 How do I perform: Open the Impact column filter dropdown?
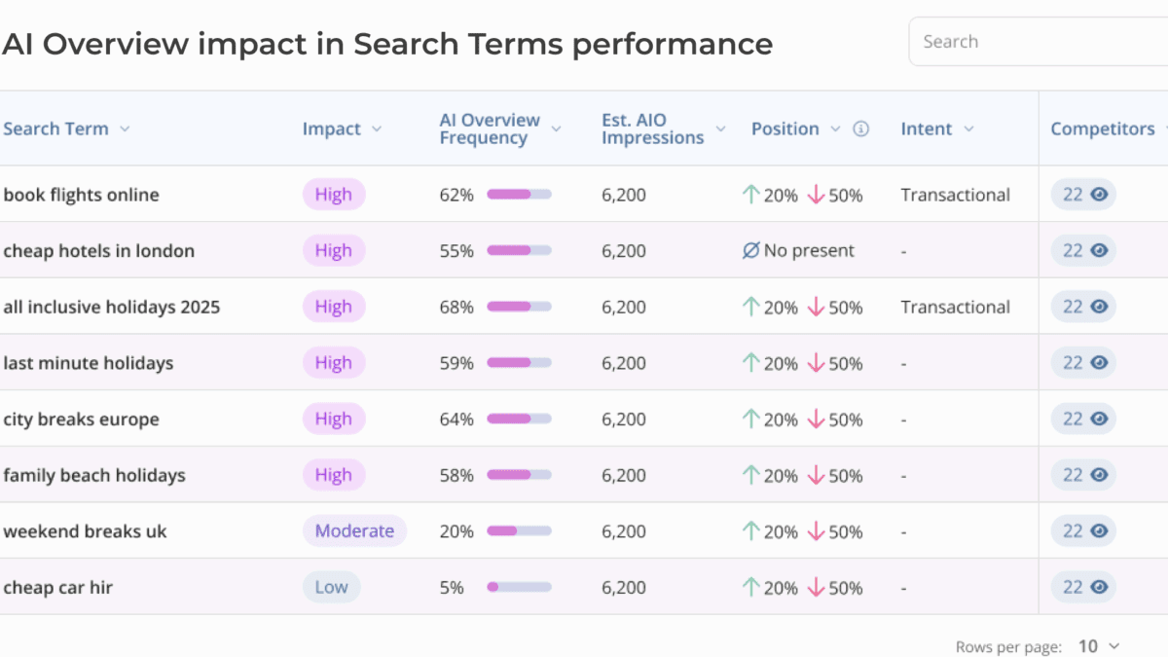[x=377, y=129]
